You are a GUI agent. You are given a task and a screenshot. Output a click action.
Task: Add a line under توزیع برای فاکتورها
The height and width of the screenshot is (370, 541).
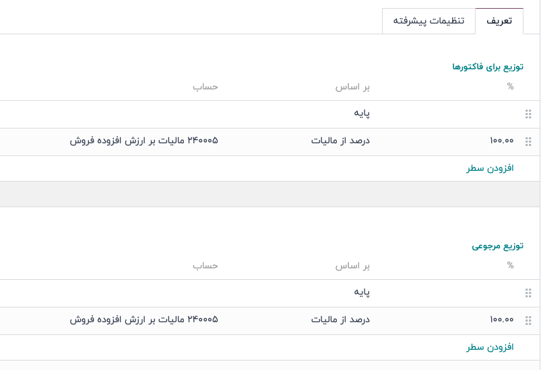[490, 168]
